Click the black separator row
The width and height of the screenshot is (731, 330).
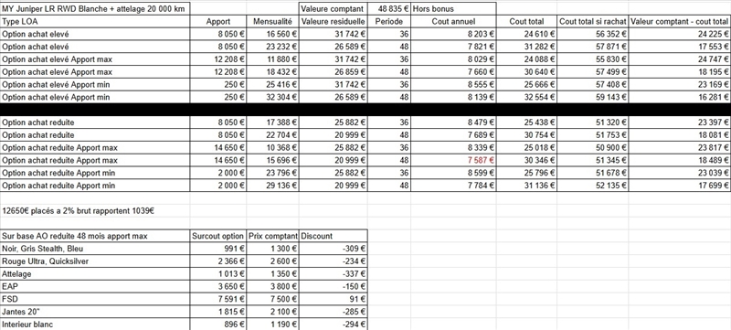tap(365, 110)
